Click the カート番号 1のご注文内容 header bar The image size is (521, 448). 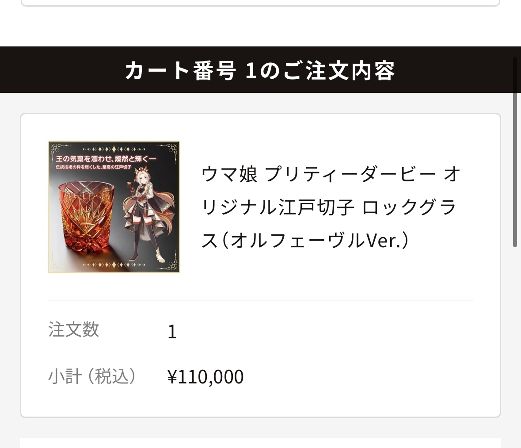click(261, 69)
